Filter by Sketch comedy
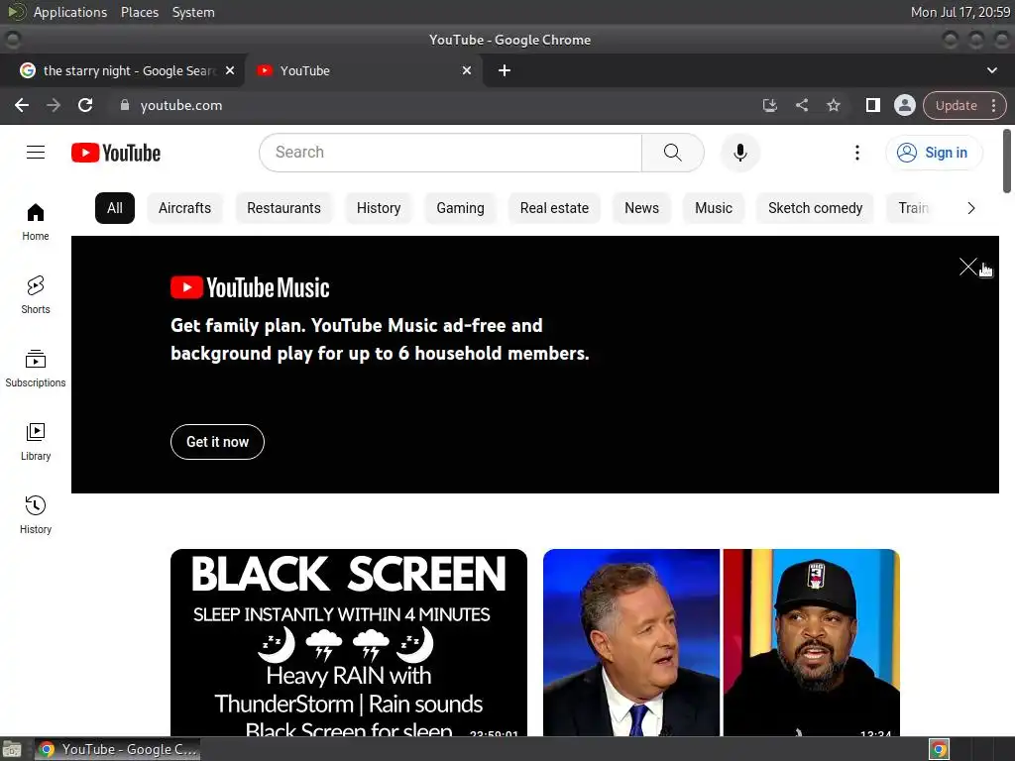 coord(816,208)
